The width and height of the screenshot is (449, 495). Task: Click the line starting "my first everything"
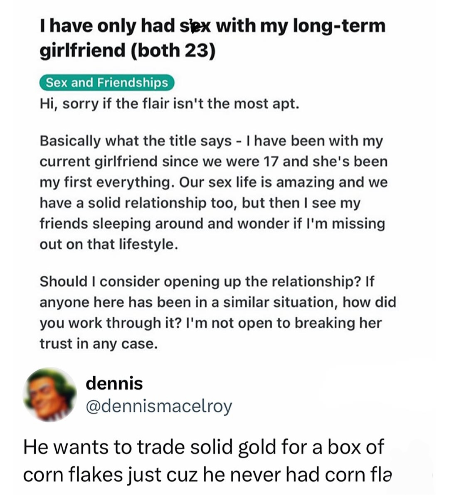(213, 182)
